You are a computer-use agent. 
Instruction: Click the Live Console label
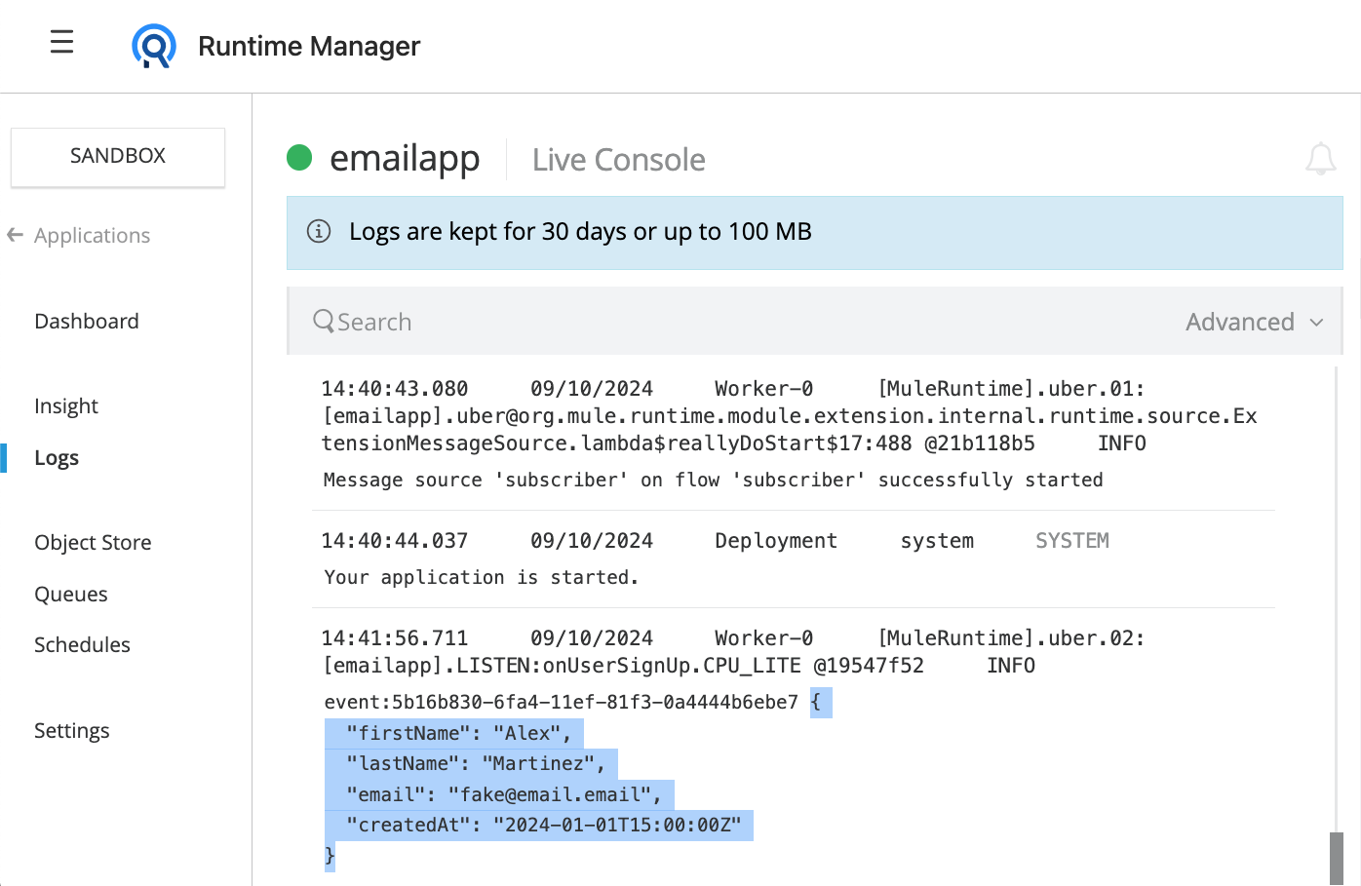[619, 160]
